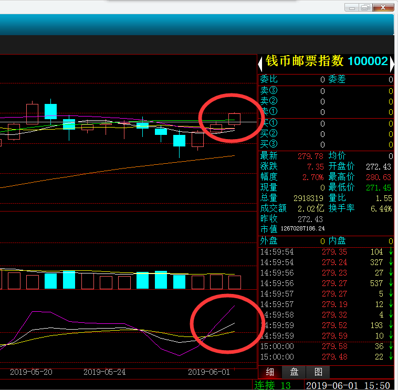Open the 盘 tab

[294, 372]
